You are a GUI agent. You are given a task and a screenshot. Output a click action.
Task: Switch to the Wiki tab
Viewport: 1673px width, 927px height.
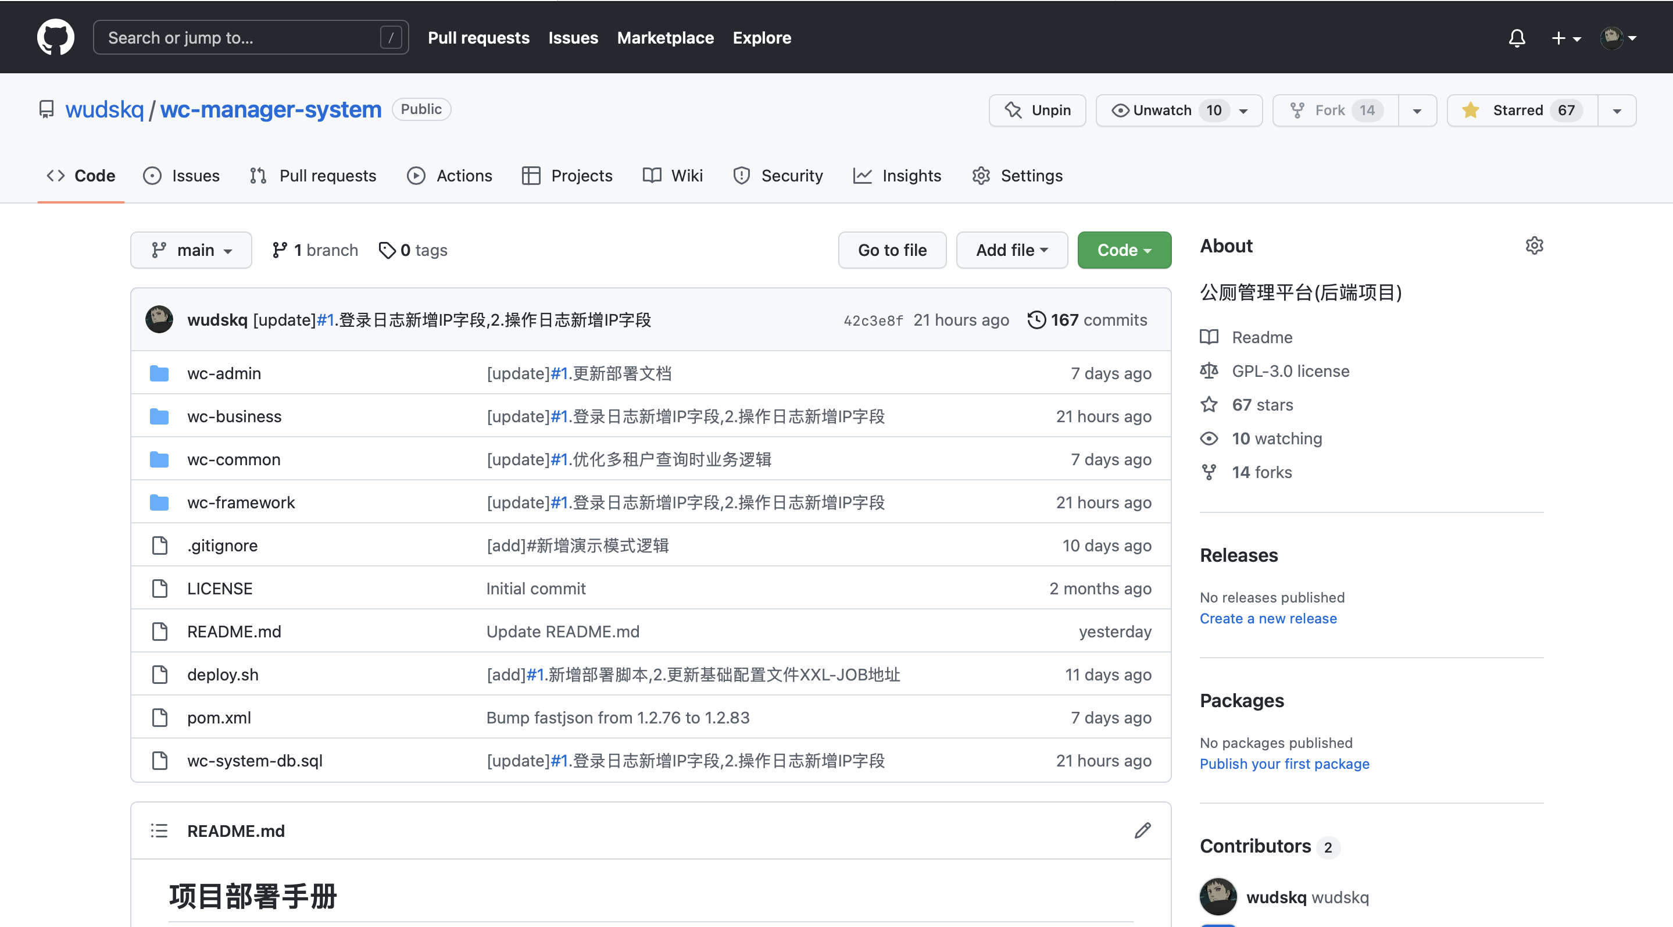point(672,176)
